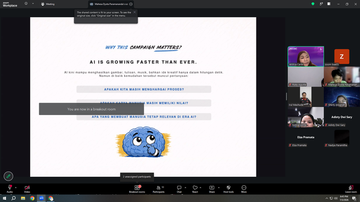The height and width of the screenshot is (202, 360).
Task: Unmute microphone via Audio button
Action: point(10,189)
